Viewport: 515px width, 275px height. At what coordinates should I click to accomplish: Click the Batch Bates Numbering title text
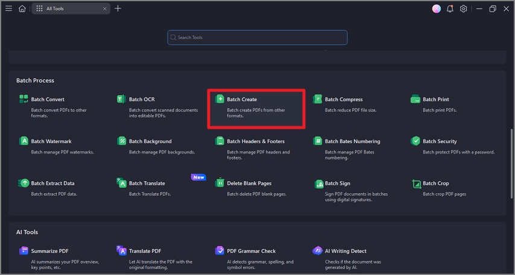352,141
